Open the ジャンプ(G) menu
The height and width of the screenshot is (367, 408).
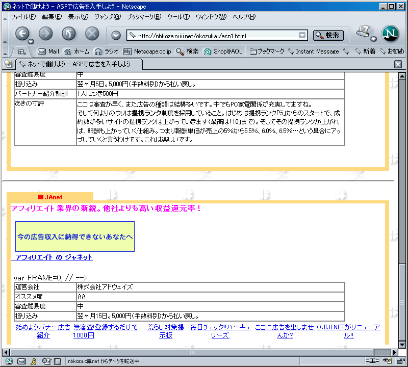point(108,17)
